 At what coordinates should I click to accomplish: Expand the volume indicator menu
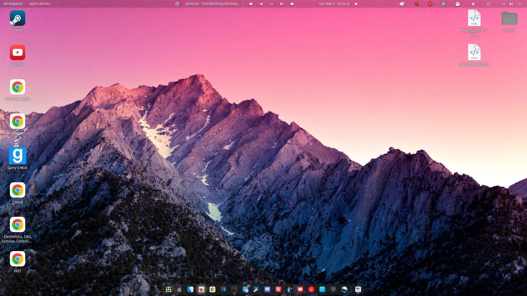tap(511, 4)
